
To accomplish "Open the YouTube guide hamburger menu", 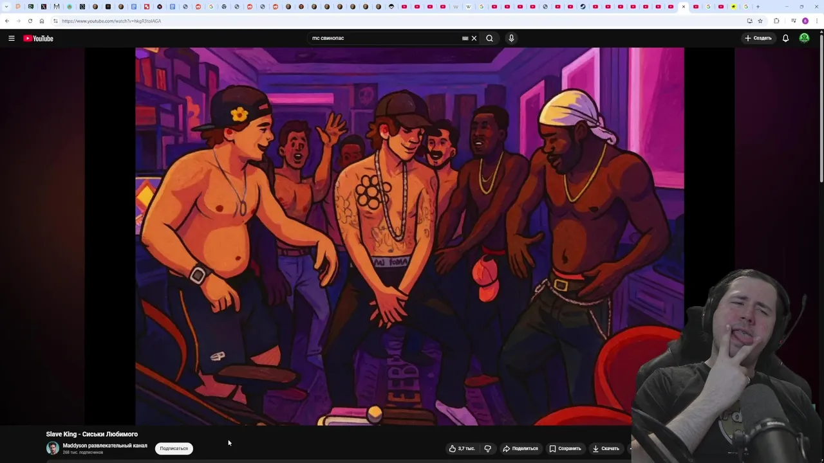I will (x=11, y=38).
